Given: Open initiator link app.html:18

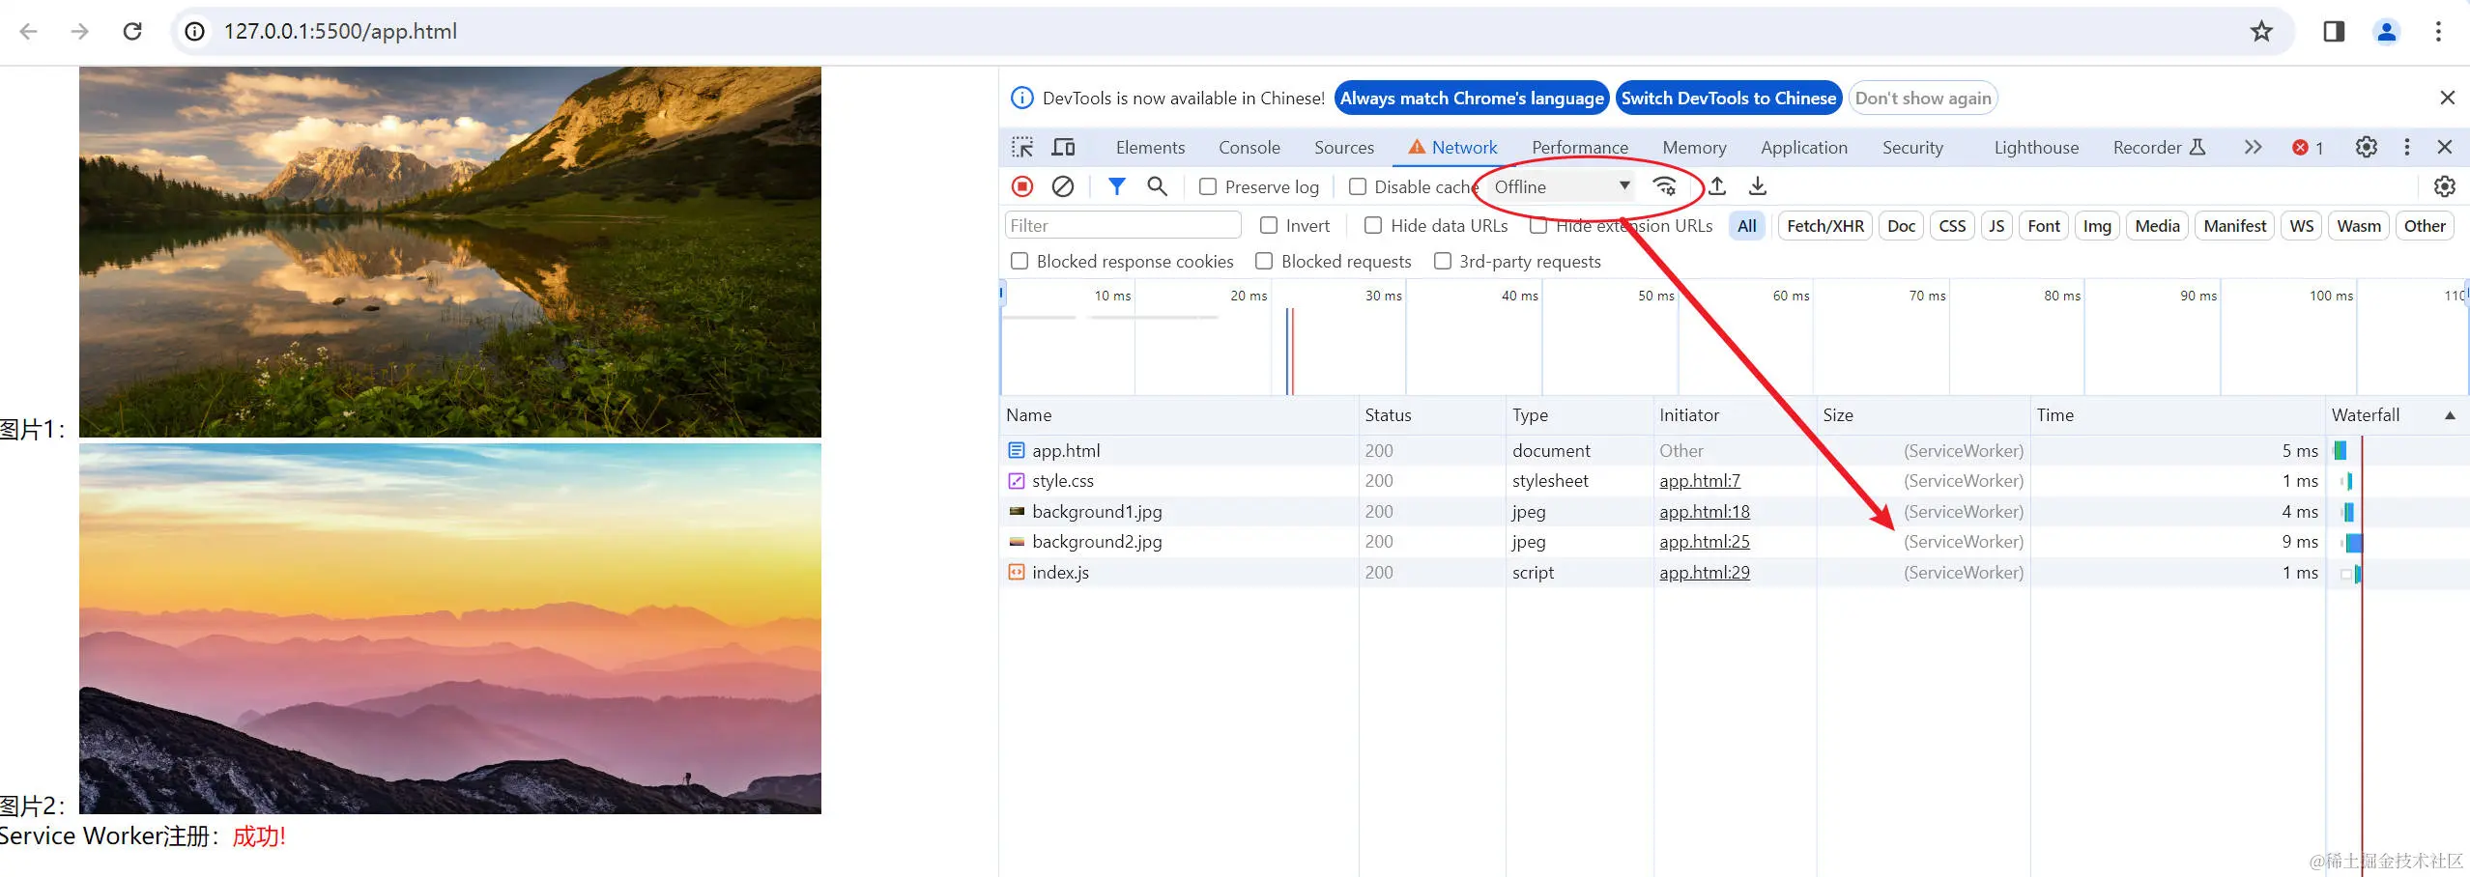Looking at the screenshot, I should point(1705,512).
